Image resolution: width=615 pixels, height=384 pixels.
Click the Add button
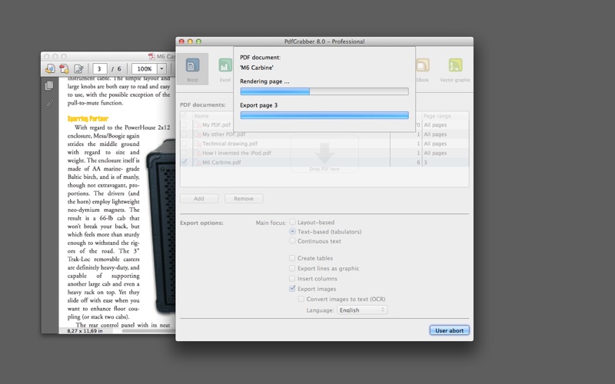point(199,199)
